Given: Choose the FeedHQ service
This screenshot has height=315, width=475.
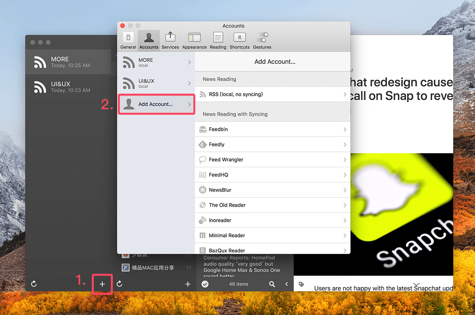Looking at the screenshot, I should [x=273, y=175].
